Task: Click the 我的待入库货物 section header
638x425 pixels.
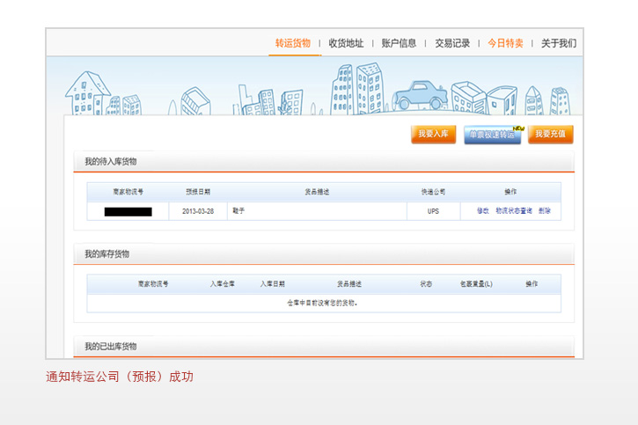Action: click(x=111, y=162)
